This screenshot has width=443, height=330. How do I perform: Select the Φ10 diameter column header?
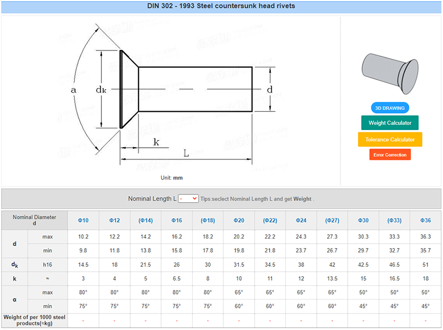coord(84,220)
